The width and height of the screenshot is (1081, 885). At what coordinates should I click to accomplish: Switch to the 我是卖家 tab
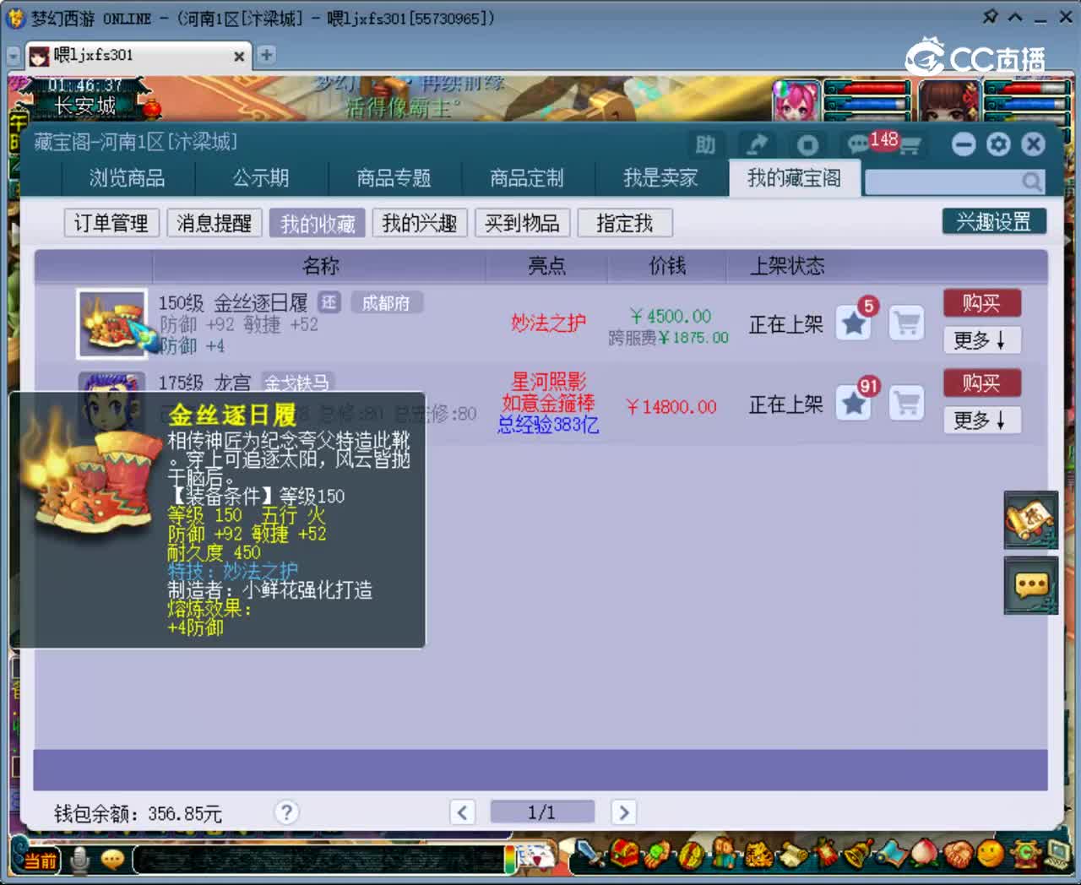663,178
